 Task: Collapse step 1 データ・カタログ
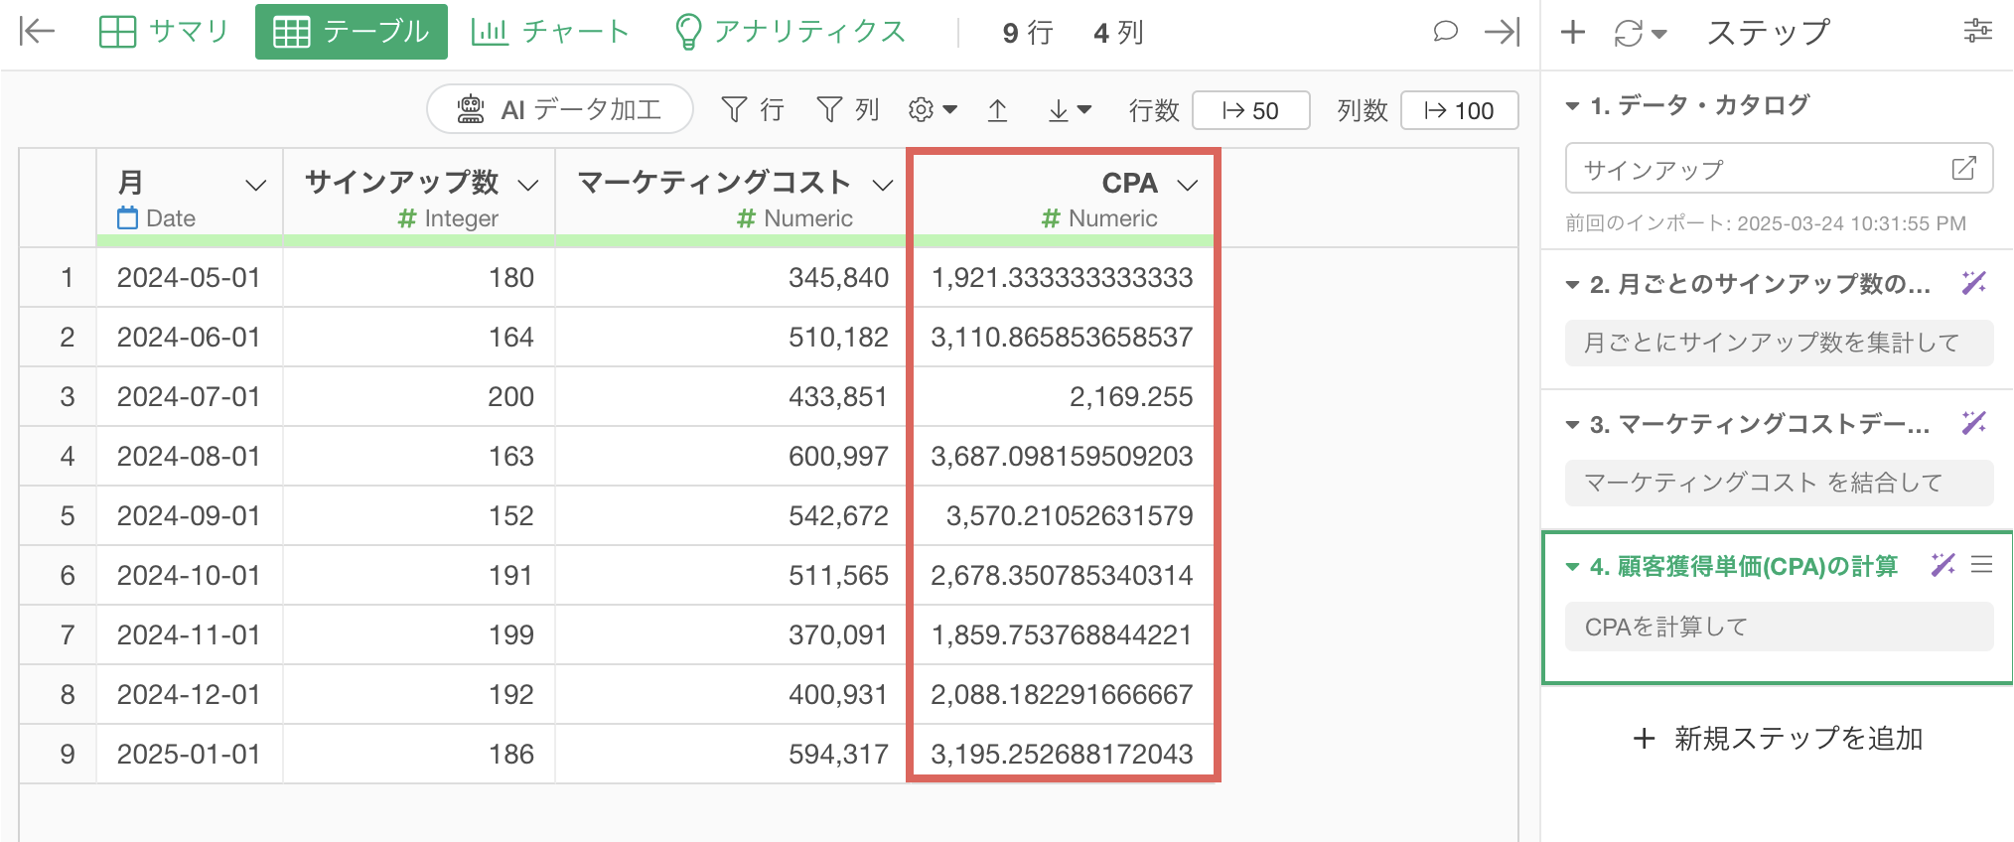coord(1572,105)
